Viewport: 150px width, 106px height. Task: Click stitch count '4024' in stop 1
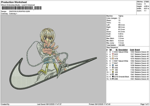tap(116, 52)
